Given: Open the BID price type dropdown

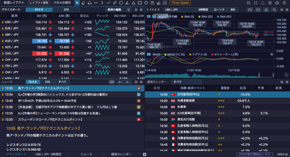Looking at the screenshot, I should point(233,10).
